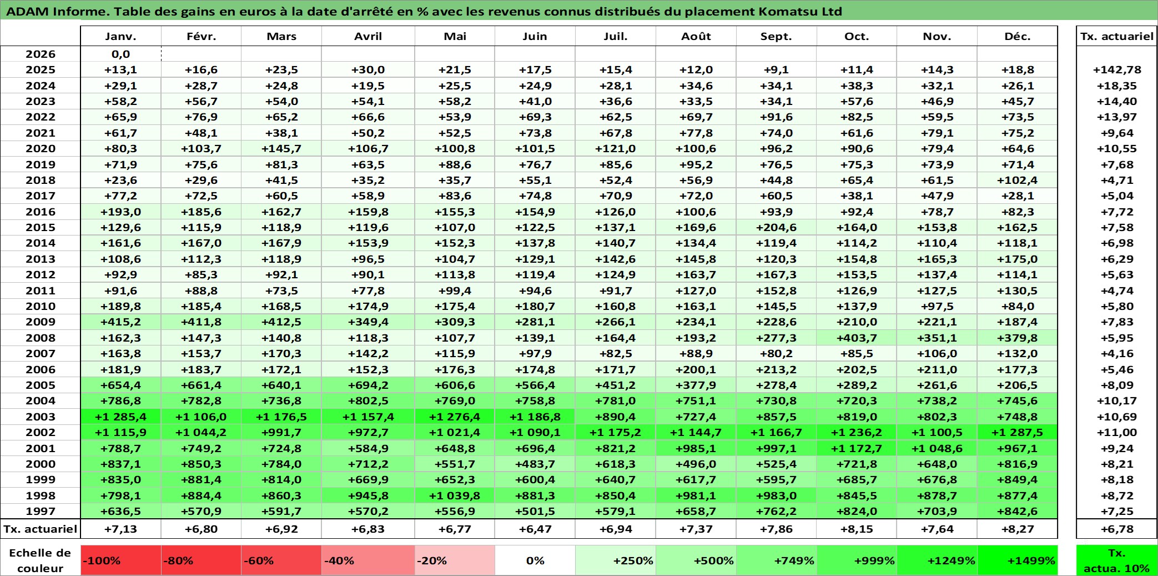Select the +8,15 bottom rate for Oct.
The height and width of the screenshot is (576, 1158).
click(857, 529)
